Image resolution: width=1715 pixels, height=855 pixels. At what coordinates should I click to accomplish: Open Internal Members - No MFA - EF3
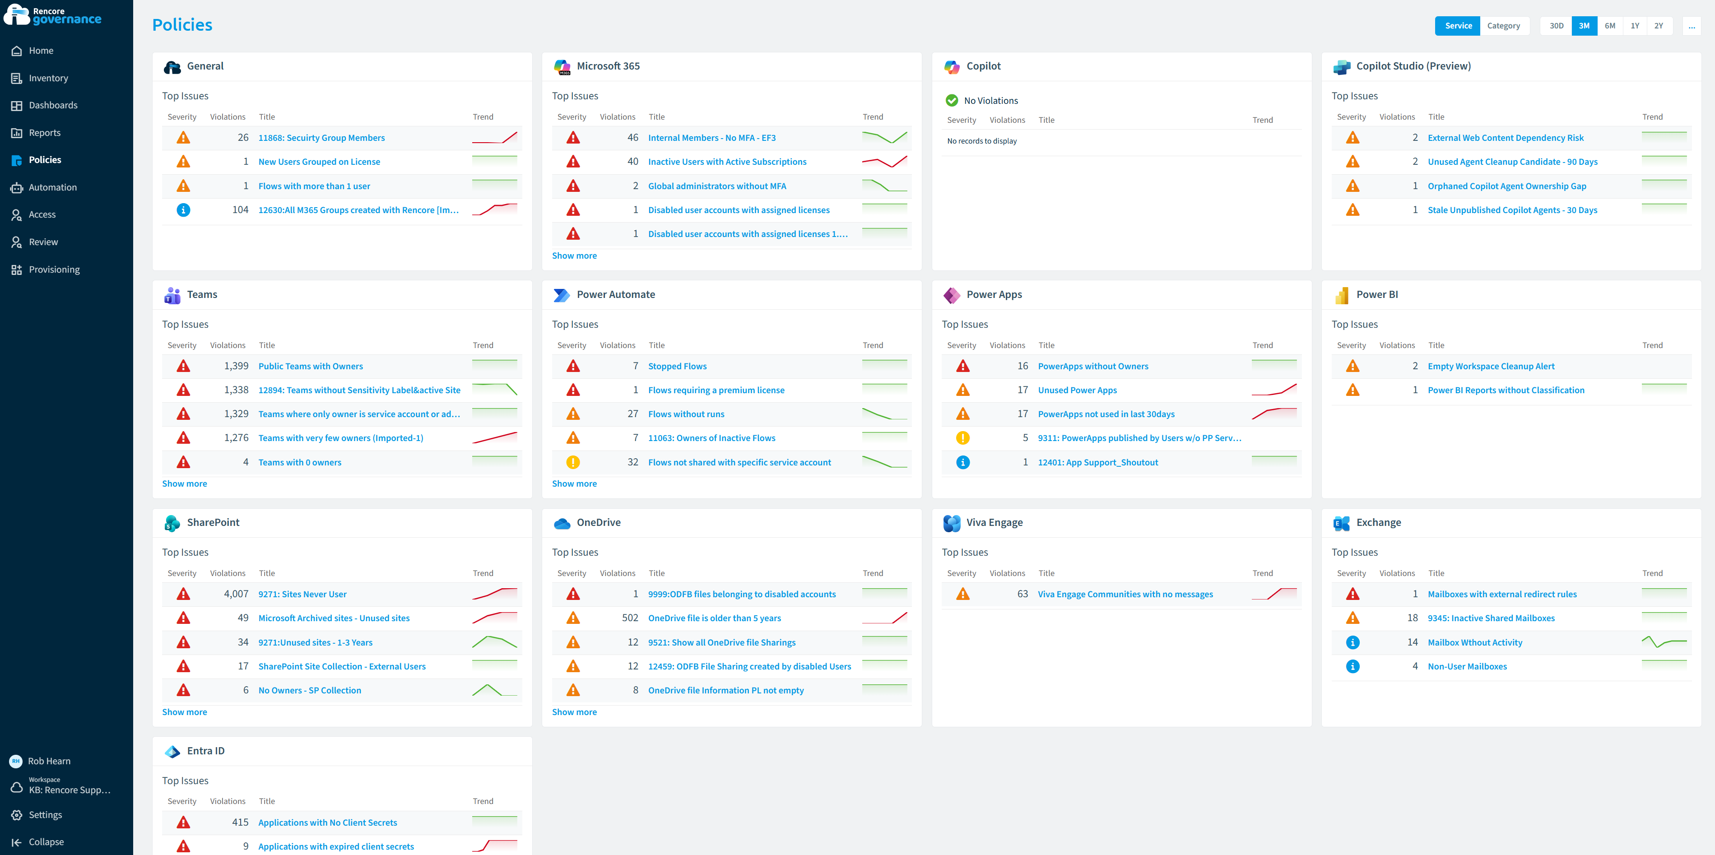coord(712,138)
